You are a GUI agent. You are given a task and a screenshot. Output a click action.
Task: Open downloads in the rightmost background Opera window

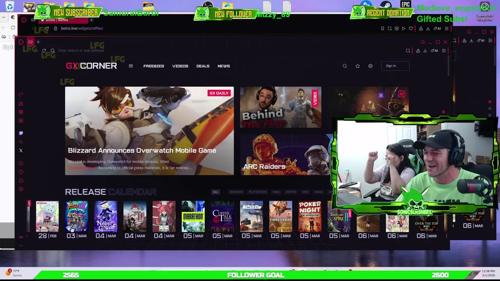pyautogui.click(x=471, y=41)
